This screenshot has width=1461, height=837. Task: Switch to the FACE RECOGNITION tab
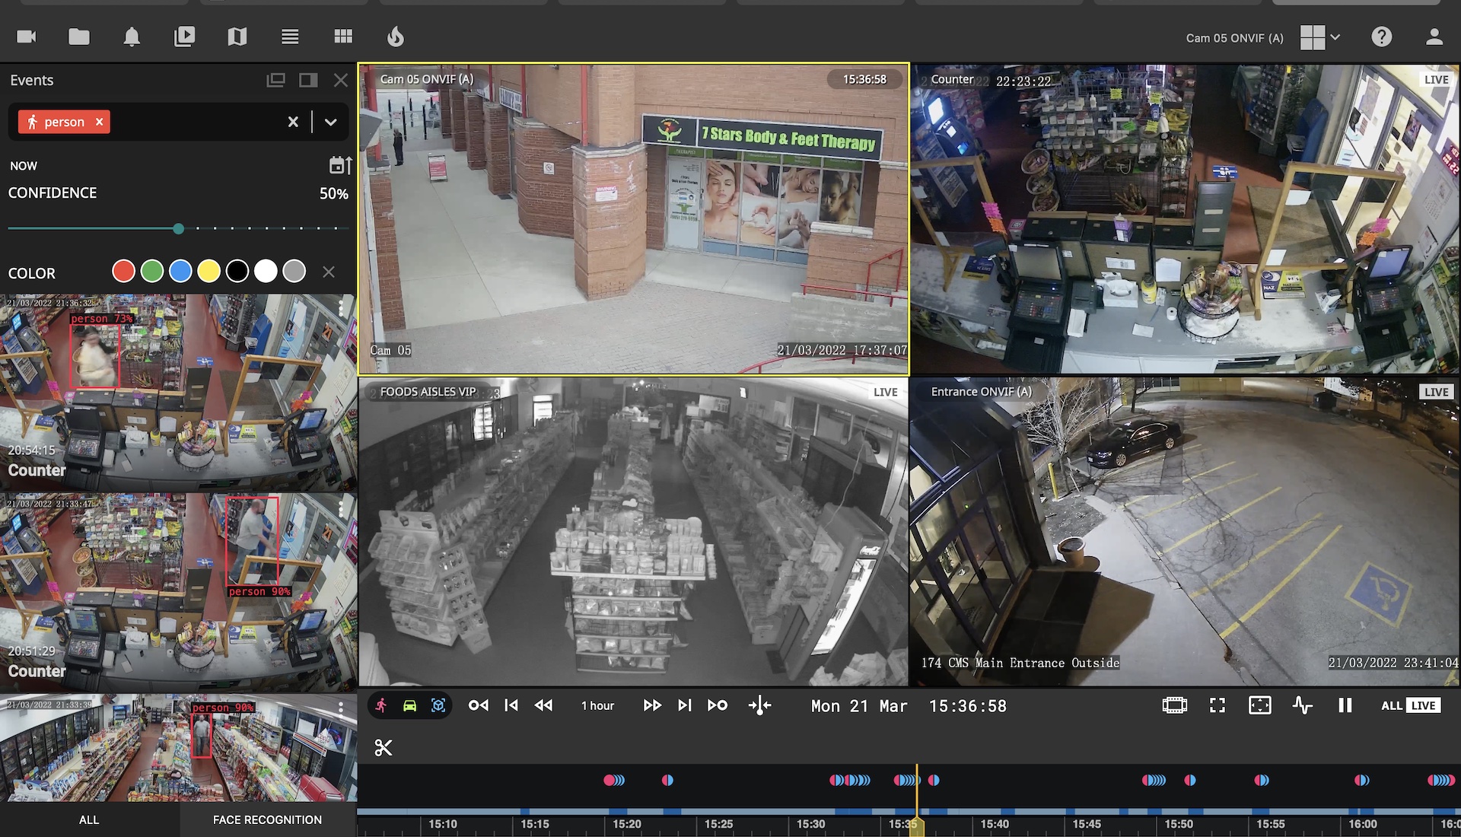(267, 819)
